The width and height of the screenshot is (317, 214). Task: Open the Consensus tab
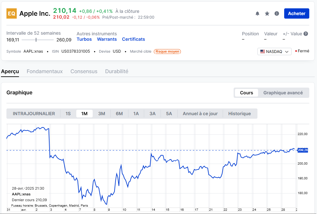tap(84, 71)
